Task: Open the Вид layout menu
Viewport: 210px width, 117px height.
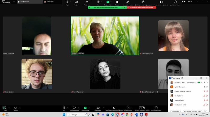Action: [190, 1]
